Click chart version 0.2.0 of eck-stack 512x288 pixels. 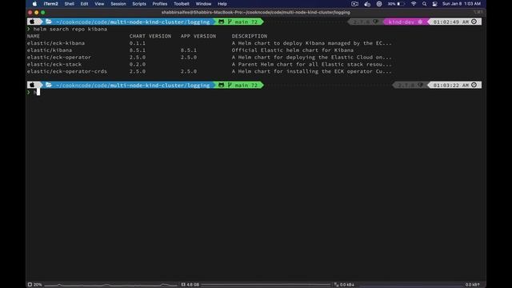click(138, 64)
